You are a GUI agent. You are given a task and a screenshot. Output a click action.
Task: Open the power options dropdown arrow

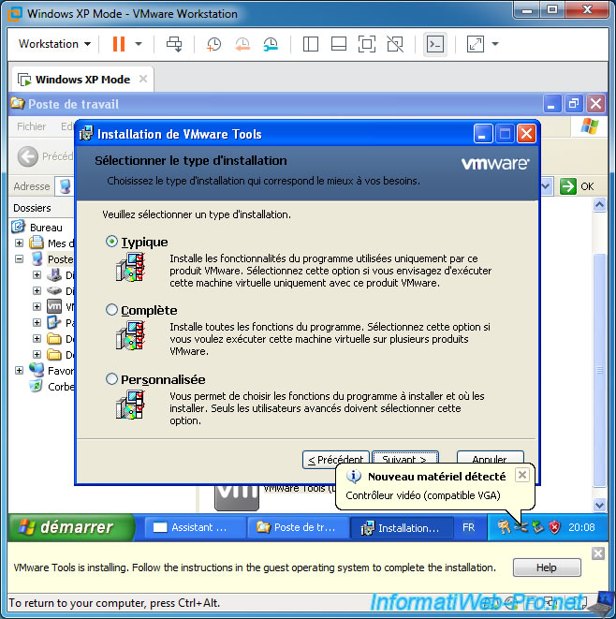tap(139, 44)
